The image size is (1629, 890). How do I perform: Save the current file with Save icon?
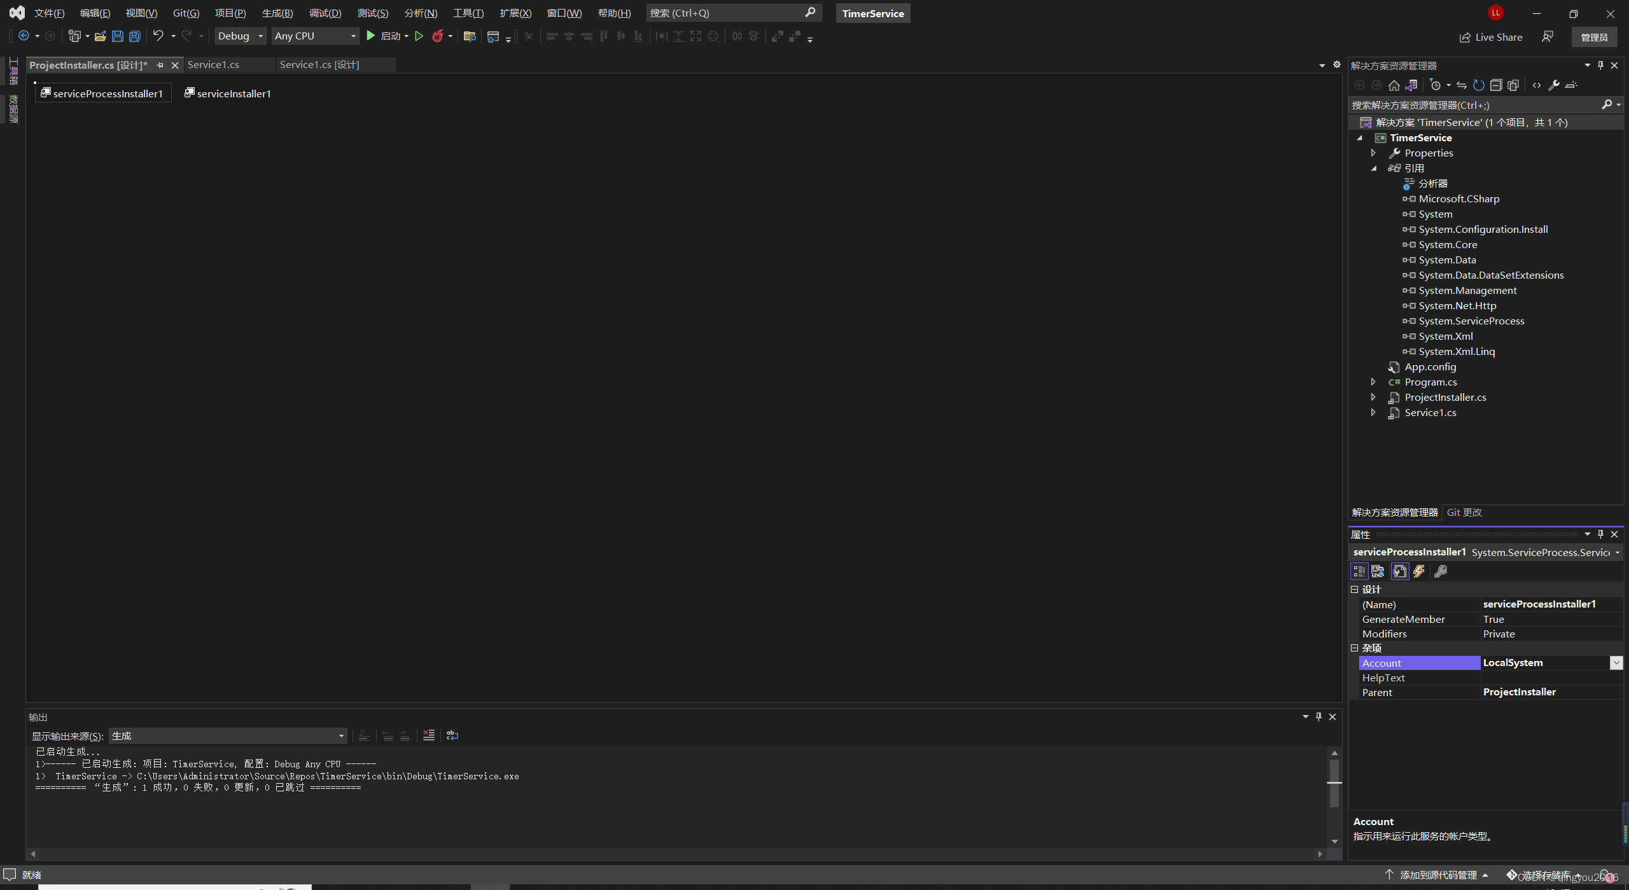click(x=118, y=36)
